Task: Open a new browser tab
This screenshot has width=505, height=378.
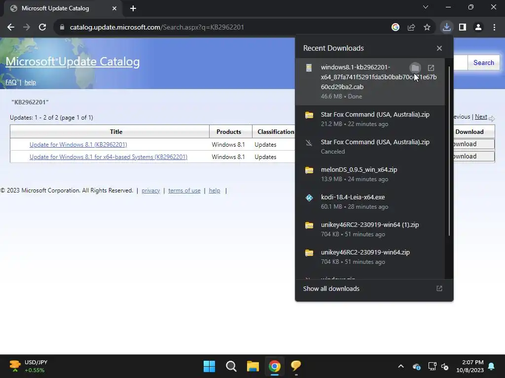Action: tap(133, 8)
